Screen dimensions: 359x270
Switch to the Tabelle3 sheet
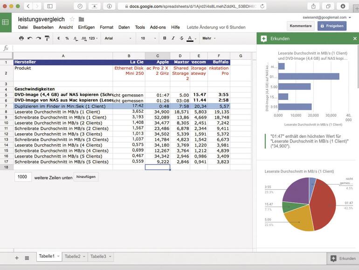[98, 256]
